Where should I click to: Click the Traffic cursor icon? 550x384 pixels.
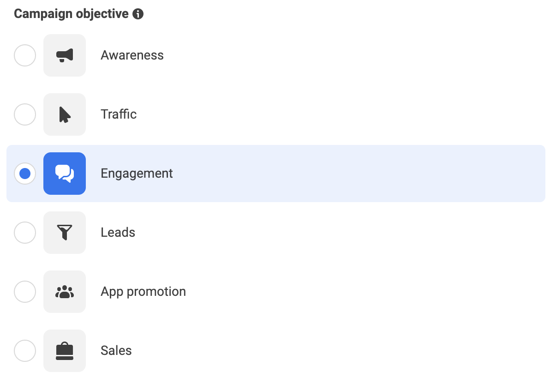click(64, 114)
